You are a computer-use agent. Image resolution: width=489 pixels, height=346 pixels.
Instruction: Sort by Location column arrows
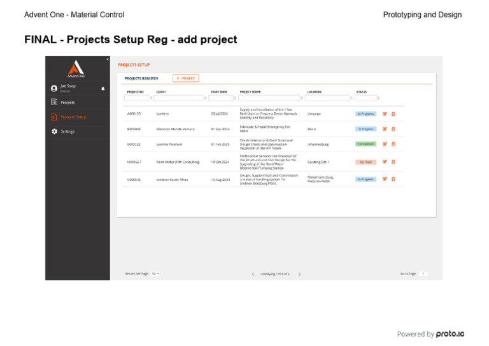[x=351, y=98]
